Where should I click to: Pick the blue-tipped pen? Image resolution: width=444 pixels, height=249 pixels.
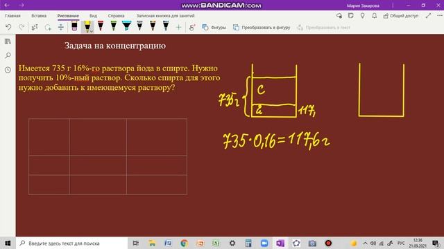point(166,26)
